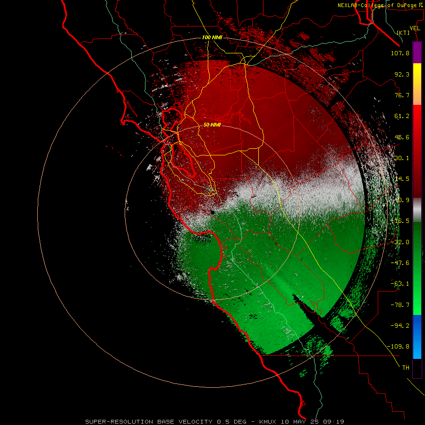Image resolution: width=425 pixels, height=425 pixels.
Task: Click the KMUX base velocity caption text
Action: tap(215, 422)
